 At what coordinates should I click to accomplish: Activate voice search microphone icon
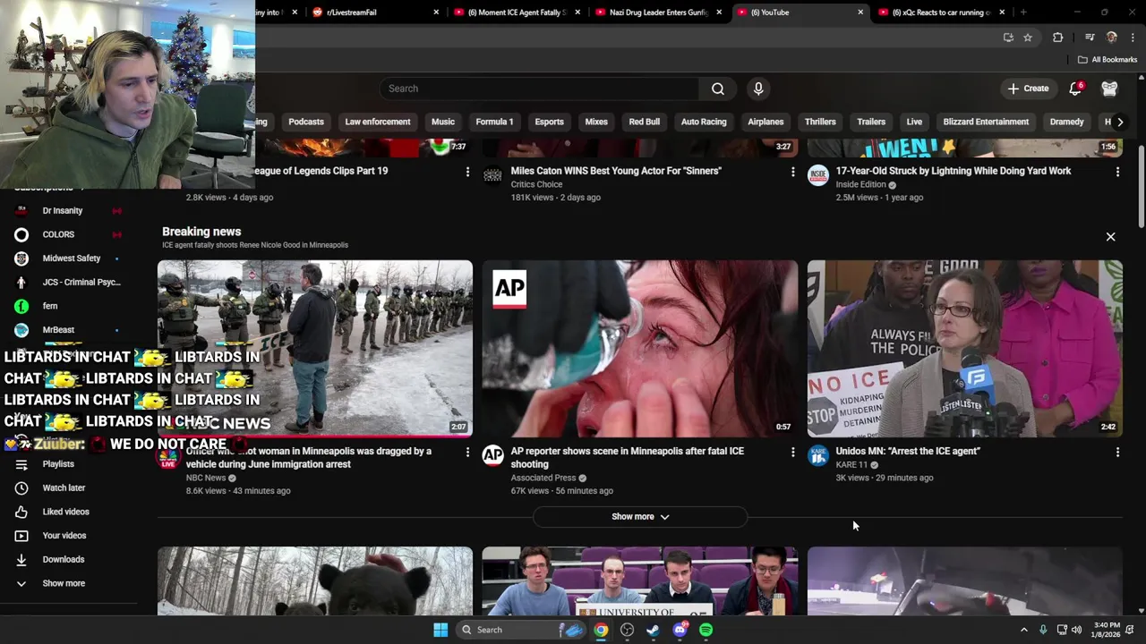(x=758, y=89)
